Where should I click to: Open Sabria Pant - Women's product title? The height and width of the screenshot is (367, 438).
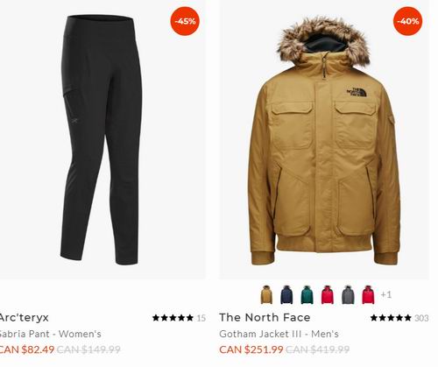point(50,334)
